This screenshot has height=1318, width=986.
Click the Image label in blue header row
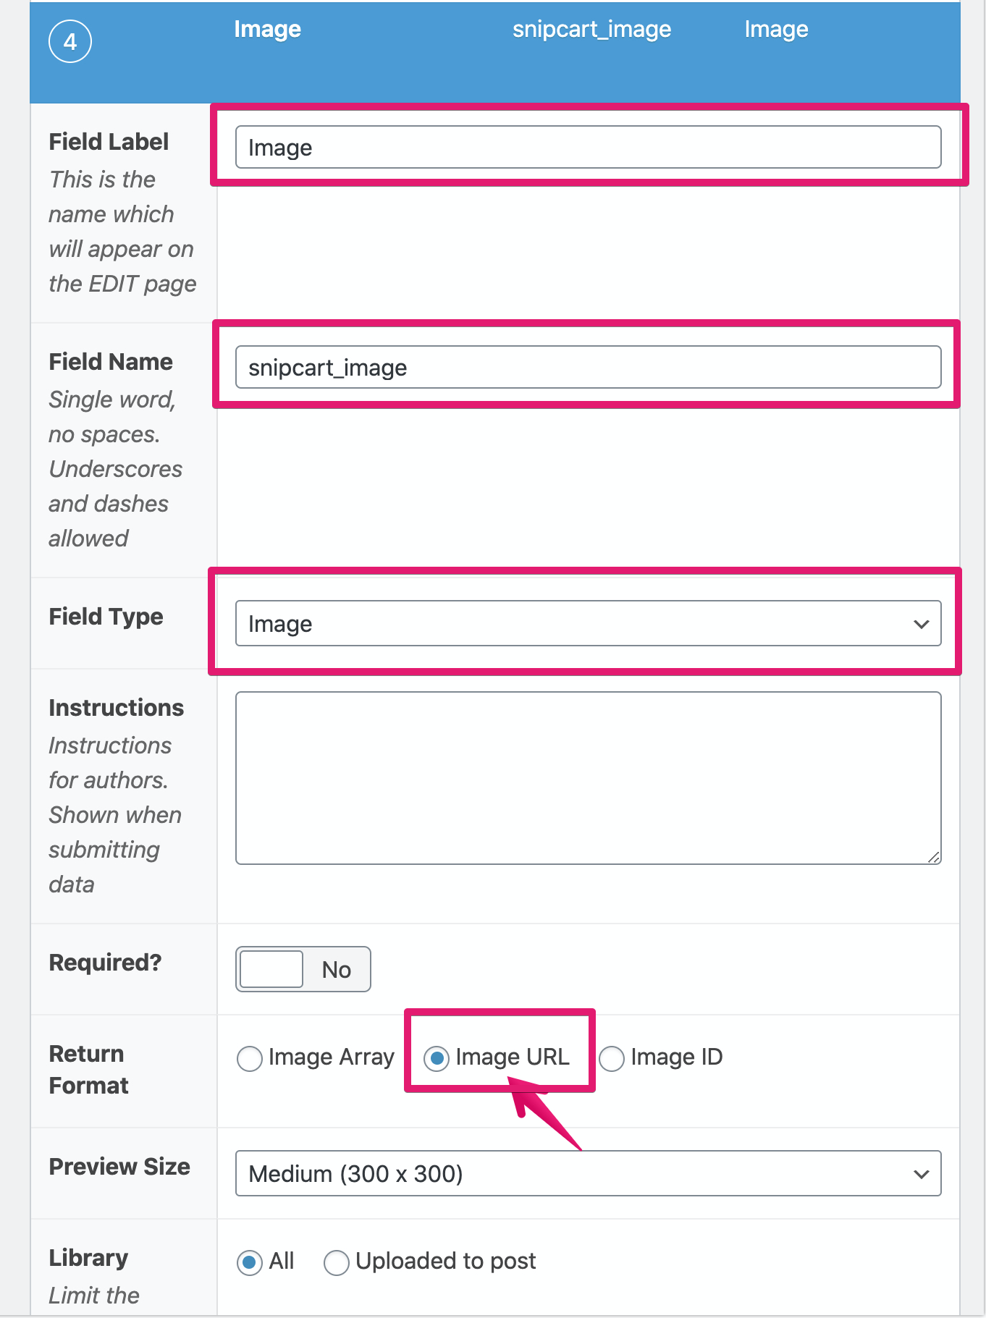[x=268, y=30]
